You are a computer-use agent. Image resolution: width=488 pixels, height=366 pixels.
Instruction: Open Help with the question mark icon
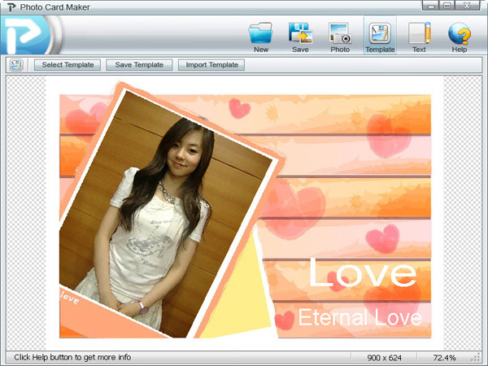460,33
